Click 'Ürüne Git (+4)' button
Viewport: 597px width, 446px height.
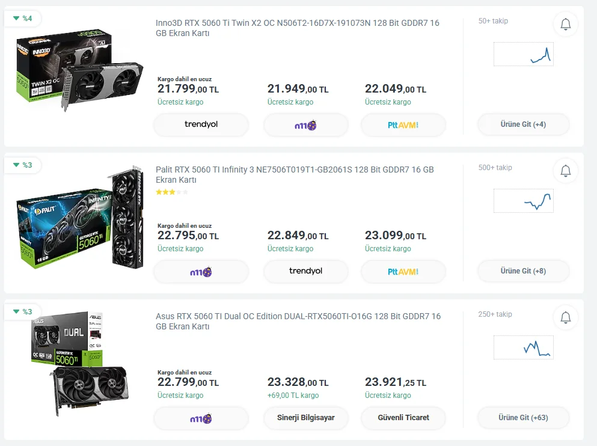523,124
